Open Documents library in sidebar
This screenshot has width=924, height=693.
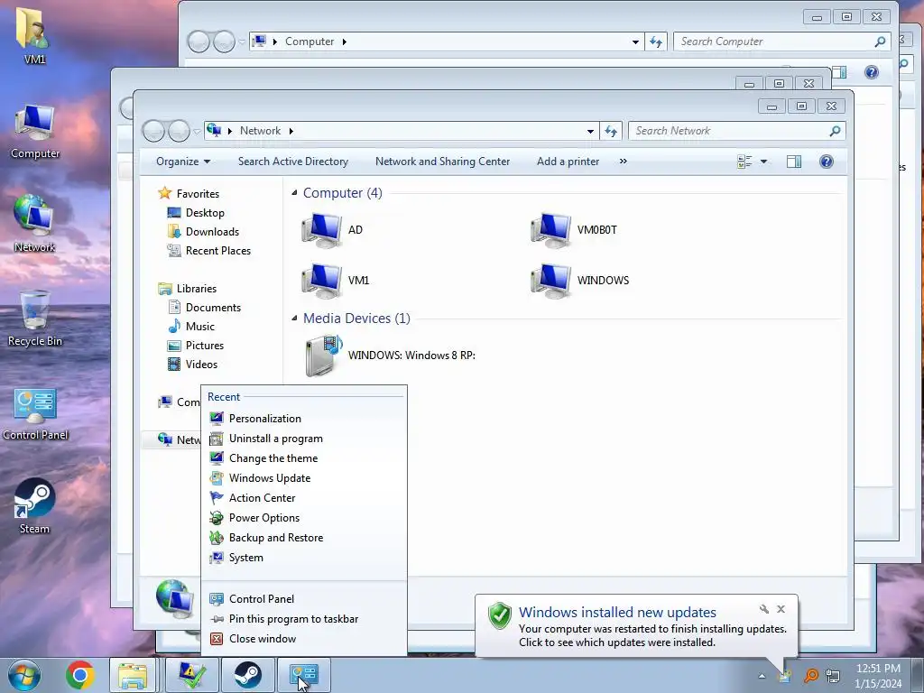205,308
